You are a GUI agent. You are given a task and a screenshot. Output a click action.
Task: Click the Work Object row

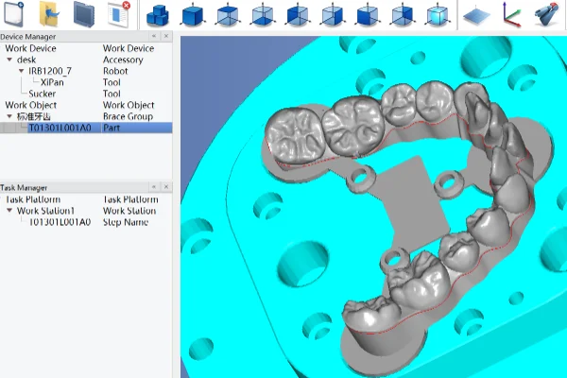[x=30, y=106]
